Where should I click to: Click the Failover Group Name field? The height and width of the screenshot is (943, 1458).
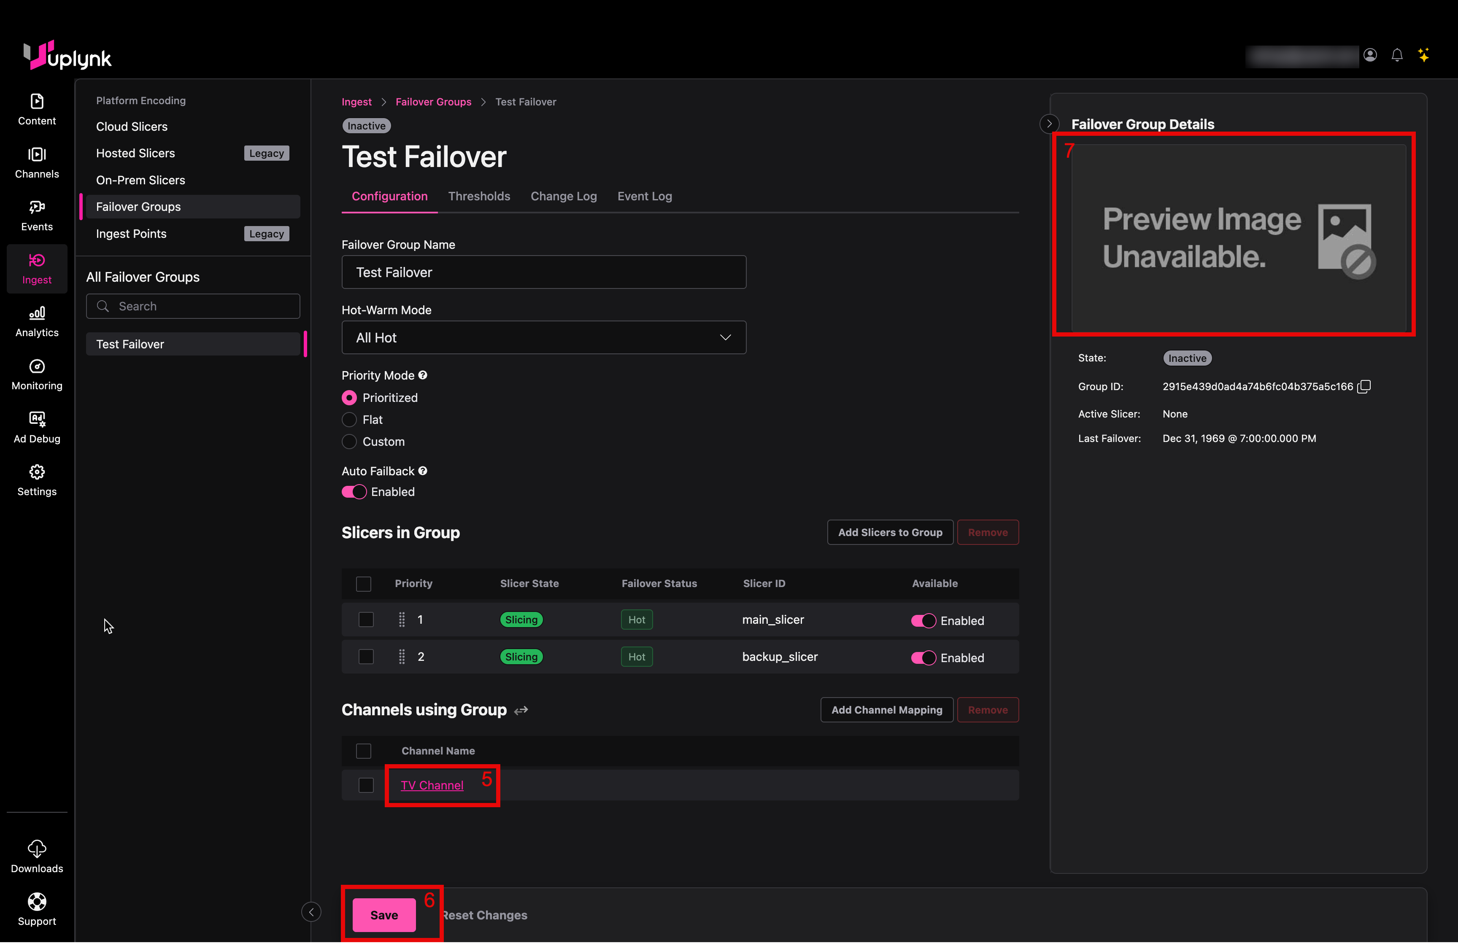[543, 272]
